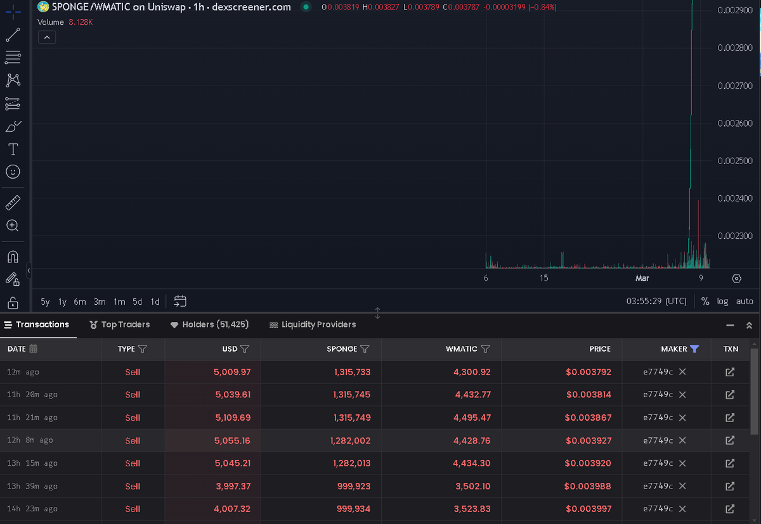Toggle DATE column calendar format

(x=34, y=348)
